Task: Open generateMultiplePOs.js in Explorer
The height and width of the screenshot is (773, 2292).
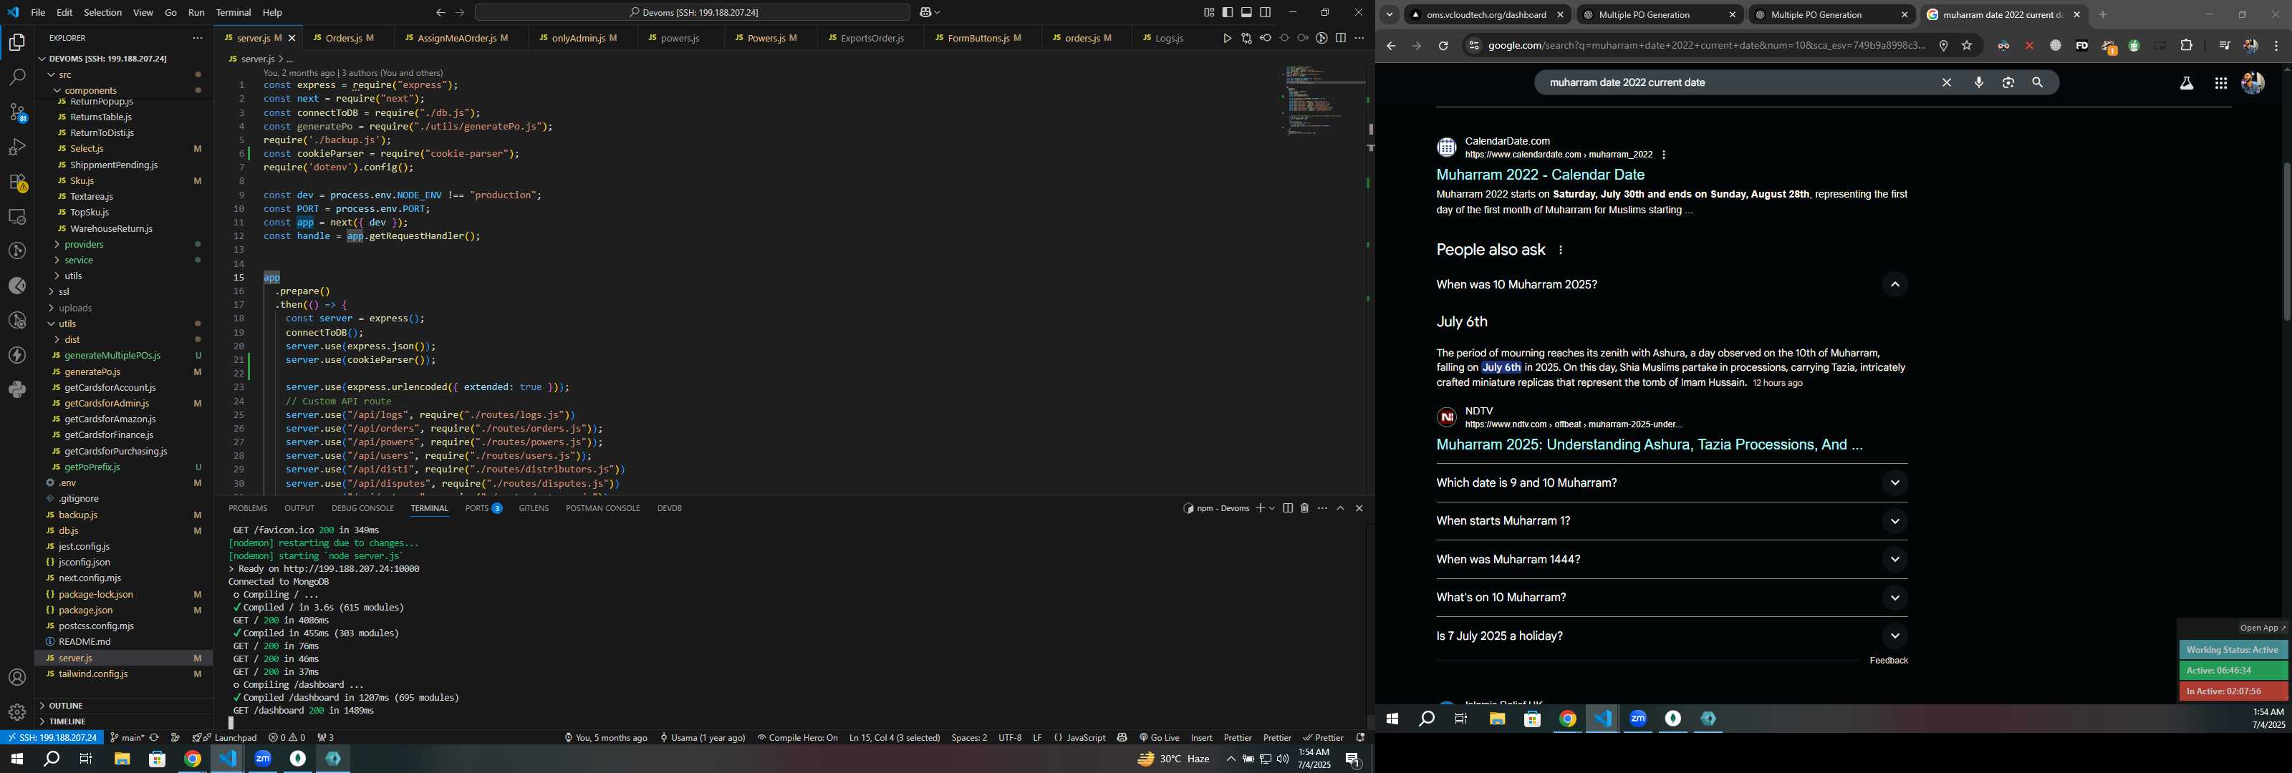Action: (x=112, y=356)
